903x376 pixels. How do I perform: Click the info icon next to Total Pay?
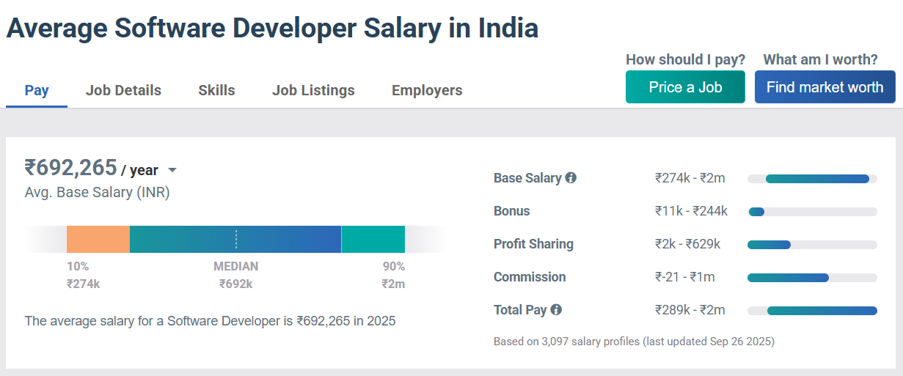tap(556, 310)
